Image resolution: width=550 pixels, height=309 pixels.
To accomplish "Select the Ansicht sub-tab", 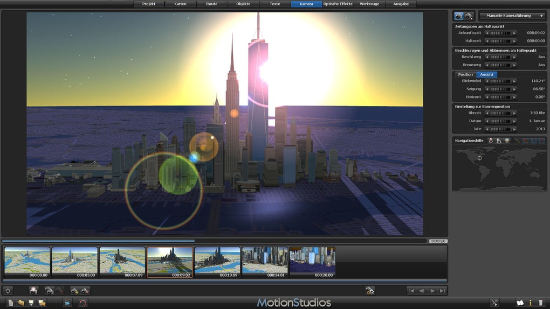I will [x=486, y=75].
